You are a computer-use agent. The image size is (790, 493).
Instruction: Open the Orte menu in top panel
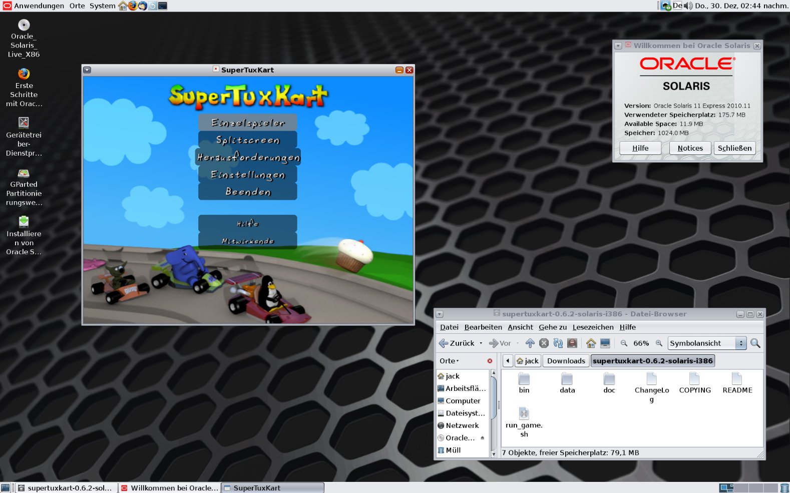tap(77, 6)
